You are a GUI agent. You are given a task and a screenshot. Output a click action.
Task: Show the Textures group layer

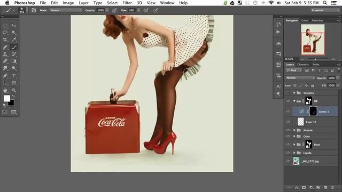[x=288, y=93]
